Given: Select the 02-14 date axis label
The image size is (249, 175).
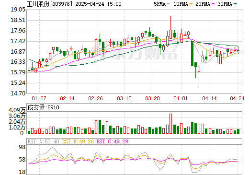Looking at the screenshot, I should (x=67, y=98).
